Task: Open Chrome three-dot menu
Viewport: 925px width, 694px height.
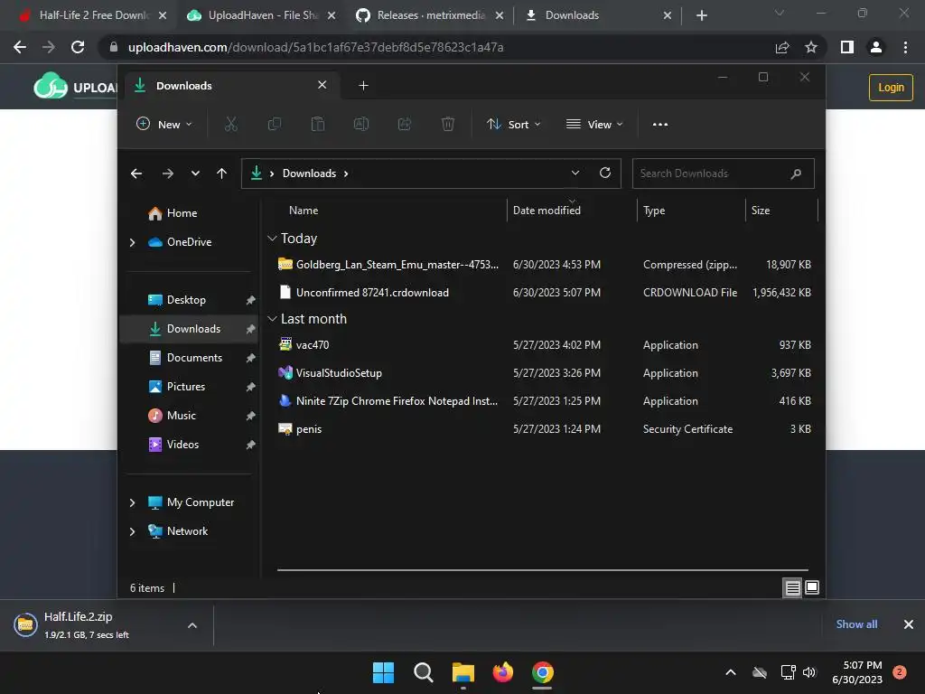Action: (905, 47)
